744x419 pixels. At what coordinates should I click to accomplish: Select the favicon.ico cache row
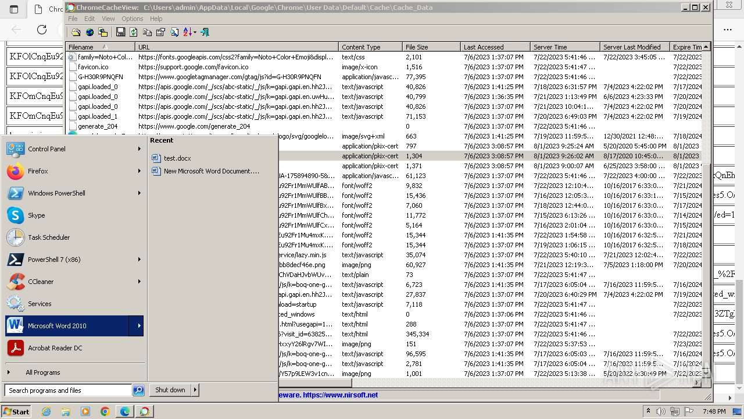coord(384,67)
